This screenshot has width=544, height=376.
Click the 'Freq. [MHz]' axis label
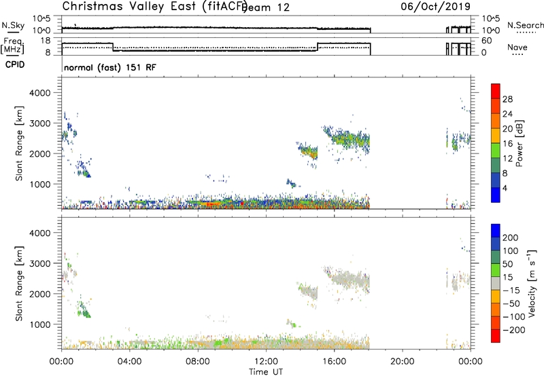(x=13, y=46)
